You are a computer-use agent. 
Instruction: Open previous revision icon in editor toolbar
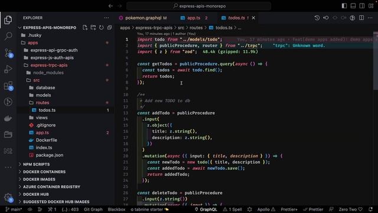pos(325,18)
